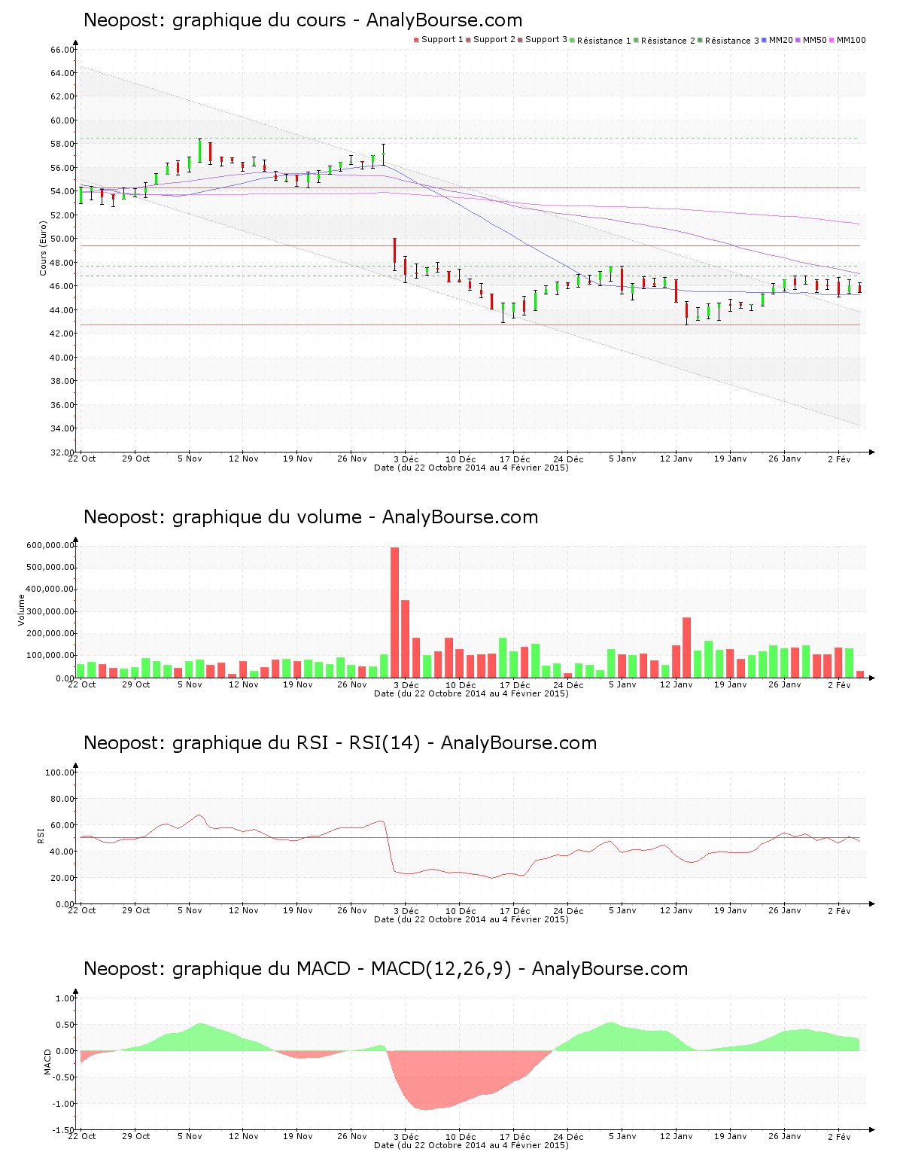
Task: Click the '2 Fév' label under the MACD chart
Action: click(839, 1136)
